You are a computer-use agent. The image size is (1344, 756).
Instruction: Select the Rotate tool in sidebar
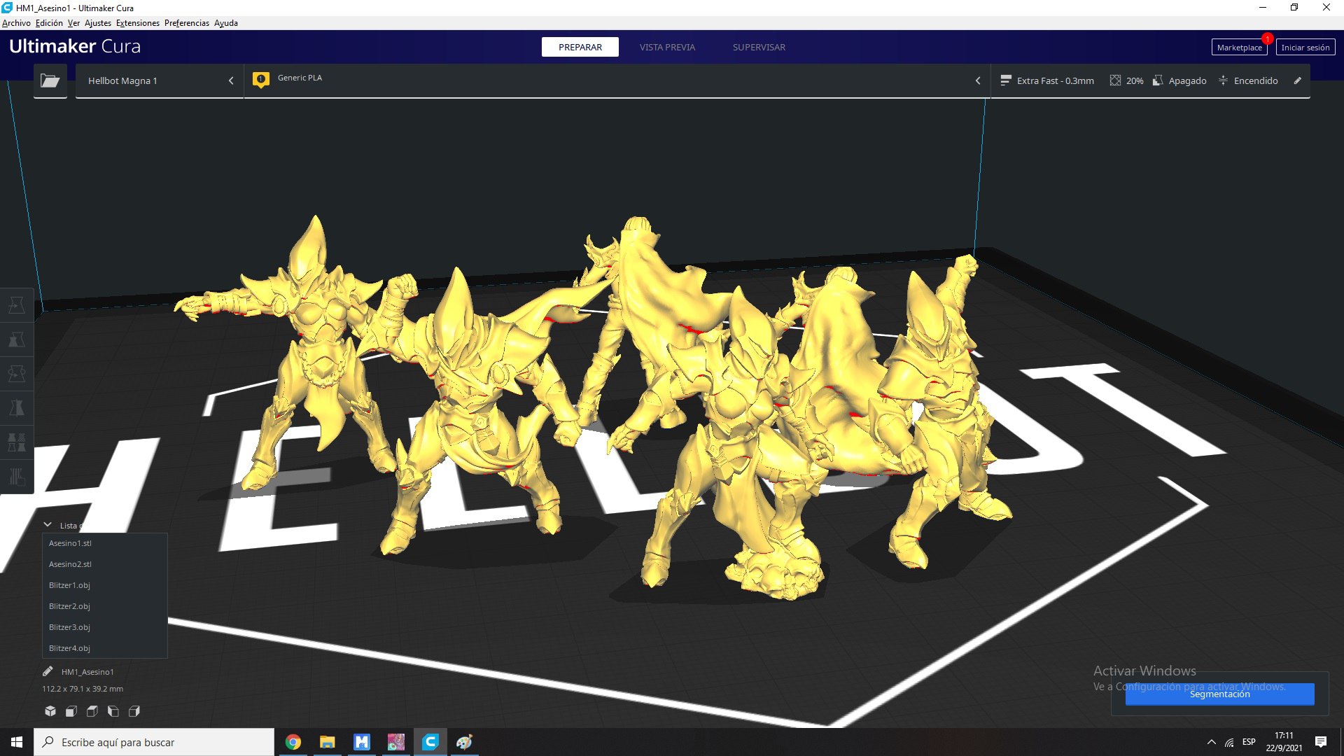pos(17,374)
